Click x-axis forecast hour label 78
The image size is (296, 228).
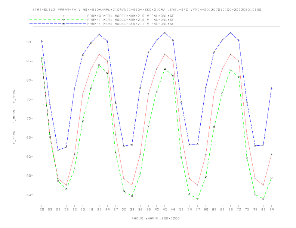255,209
